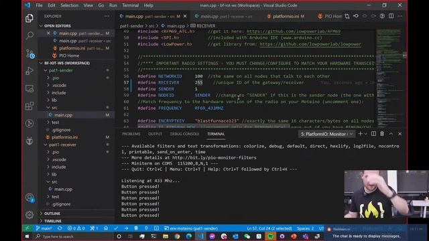Open the editor More Actions ellipsis
This screenshot has width=429, height=241.
400,16
